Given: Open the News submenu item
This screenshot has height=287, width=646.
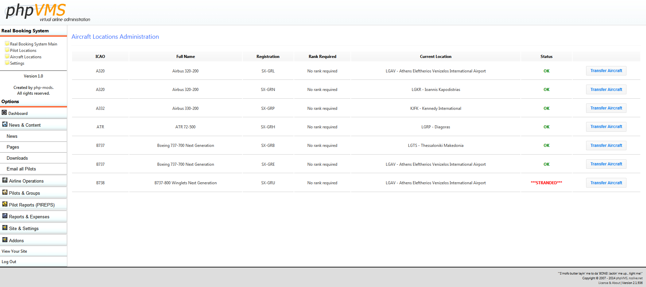Looking at the screenshot, I should (33, 136).
